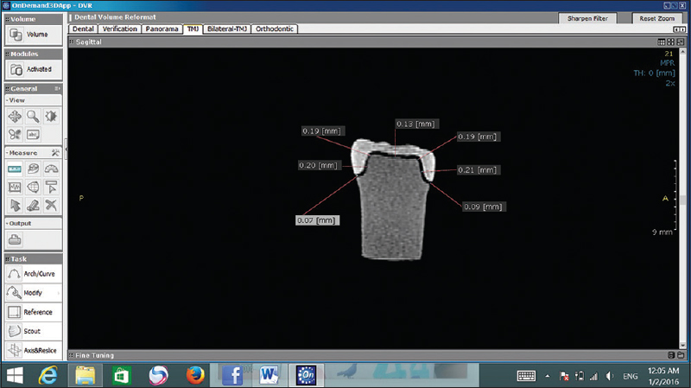Open the Arch/Curve task
This screenshot has height=388, width=691.
click(31, 274)
